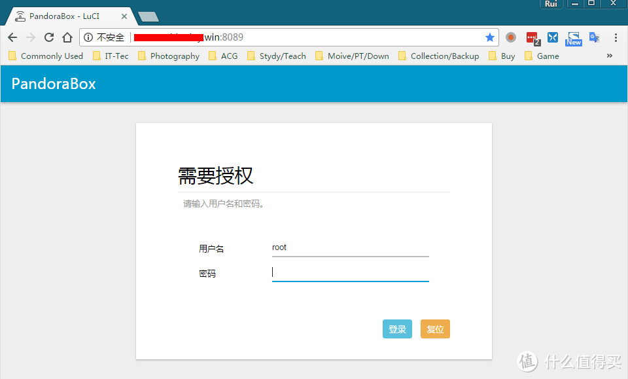Open the IT-Tec bookmark folder

coord(111,56)
